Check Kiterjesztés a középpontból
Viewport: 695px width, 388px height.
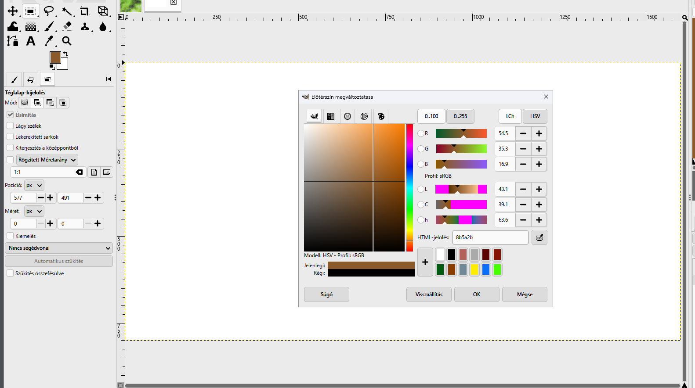click(x=10, y=147)
